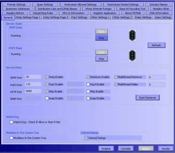Viewport: 175px width, 153px height.
Task: Stop the POP3 server
Action: [101, 59]
